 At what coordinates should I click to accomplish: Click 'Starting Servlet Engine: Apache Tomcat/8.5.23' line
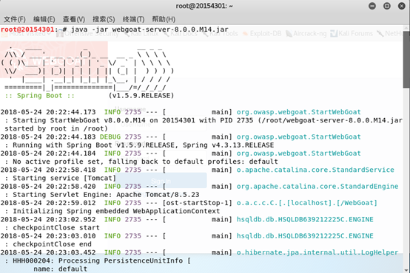coord(102,195)
